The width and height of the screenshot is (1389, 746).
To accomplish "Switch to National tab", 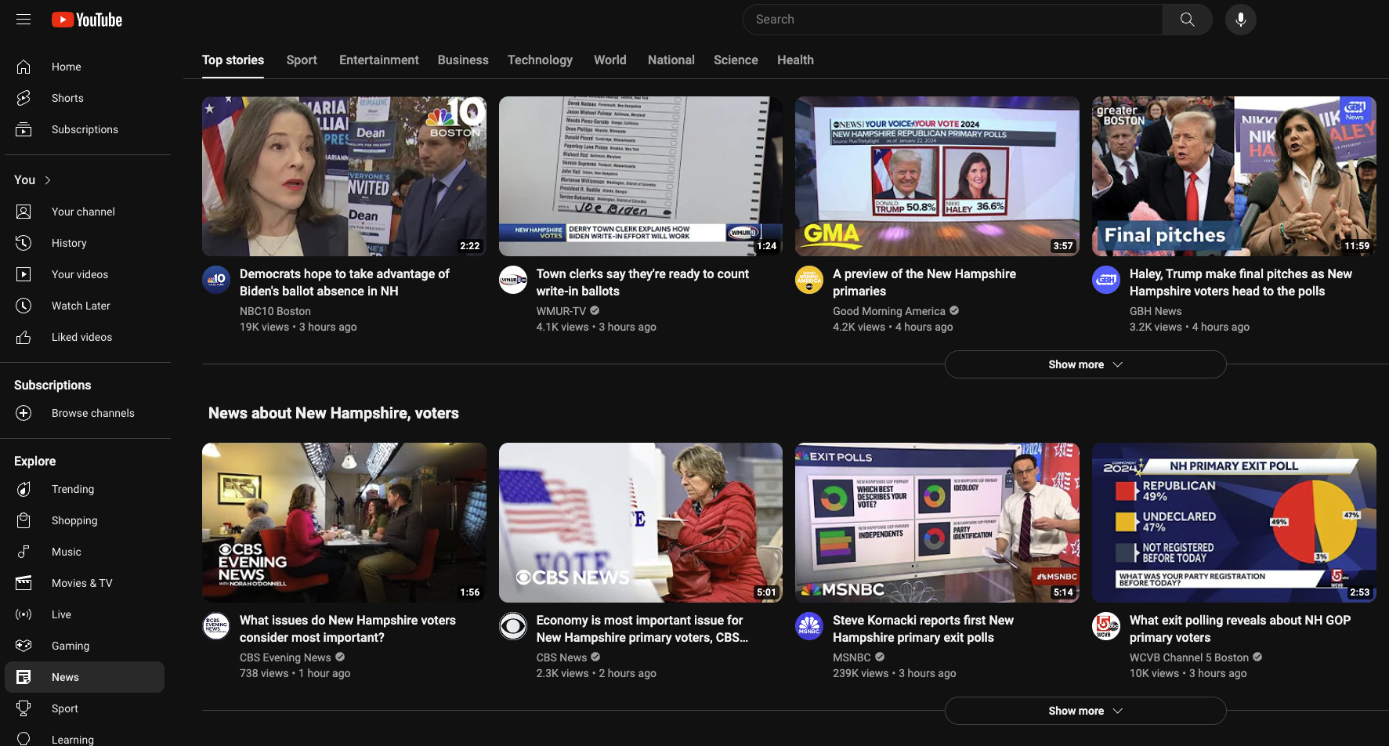I will point(671,60).
